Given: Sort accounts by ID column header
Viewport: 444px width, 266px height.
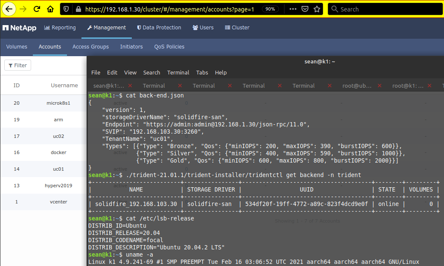Looking at the screenshot, I should 17,86.
